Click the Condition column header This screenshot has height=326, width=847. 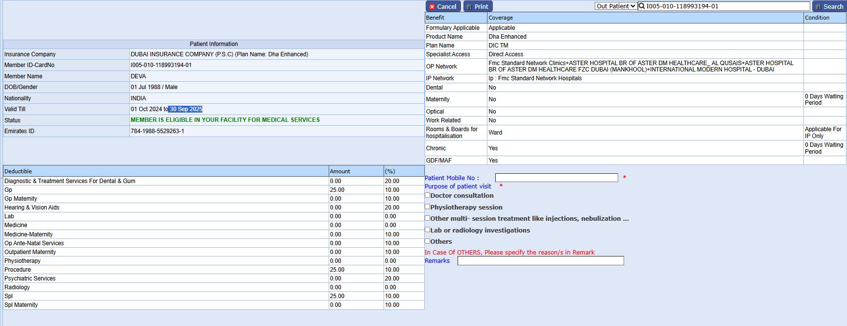817,18
